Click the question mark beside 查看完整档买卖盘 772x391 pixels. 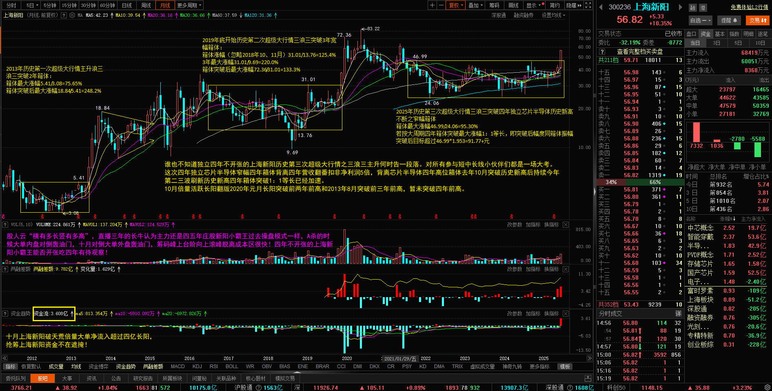[602, 52]
